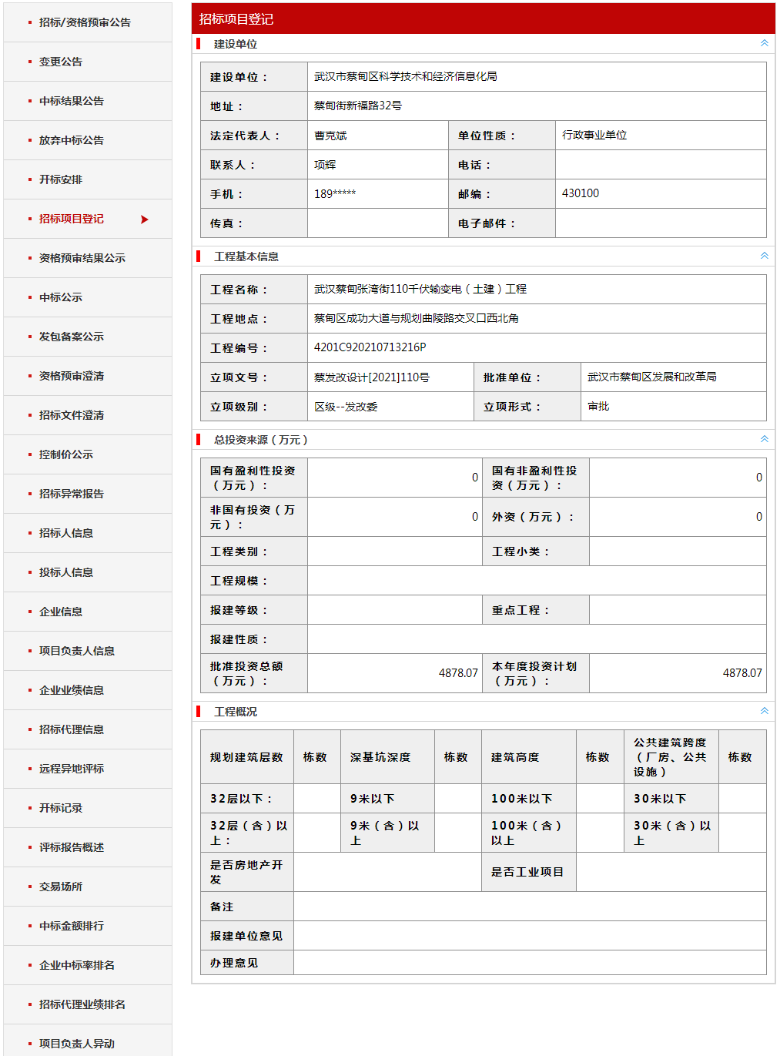Navigate to 中标公示
The width and height of the screenshot is (780, 1056).
pos(61,297)
